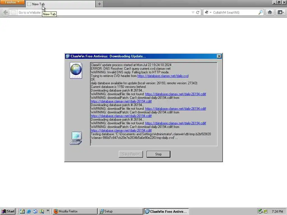This screenshot has width=287, height=215.
Task: Click the third quick launch icon in the taskbar
Action: click(x=35, y=212)
